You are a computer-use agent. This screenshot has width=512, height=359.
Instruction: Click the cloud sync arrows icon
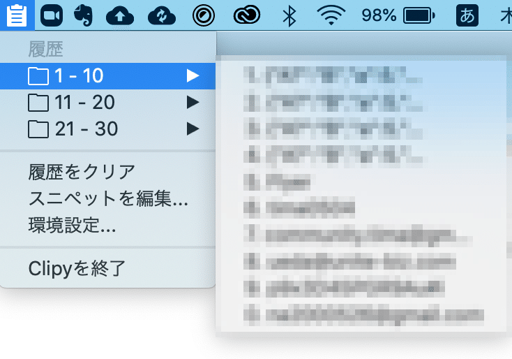162,16
